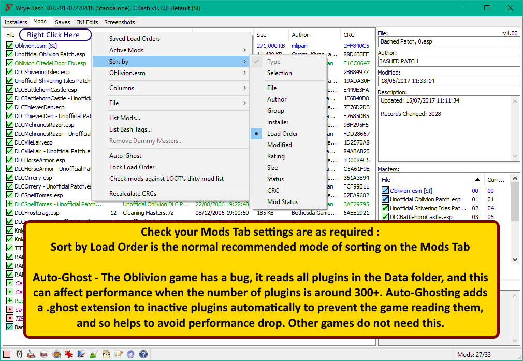523x361 pixels.
Task: Click the Modified date field
Action: coord(448,81)
